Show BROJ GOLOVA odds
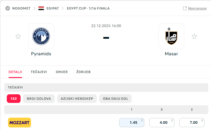Image resolution: width=211 pixels, height=129 pixels. point(39,99)
